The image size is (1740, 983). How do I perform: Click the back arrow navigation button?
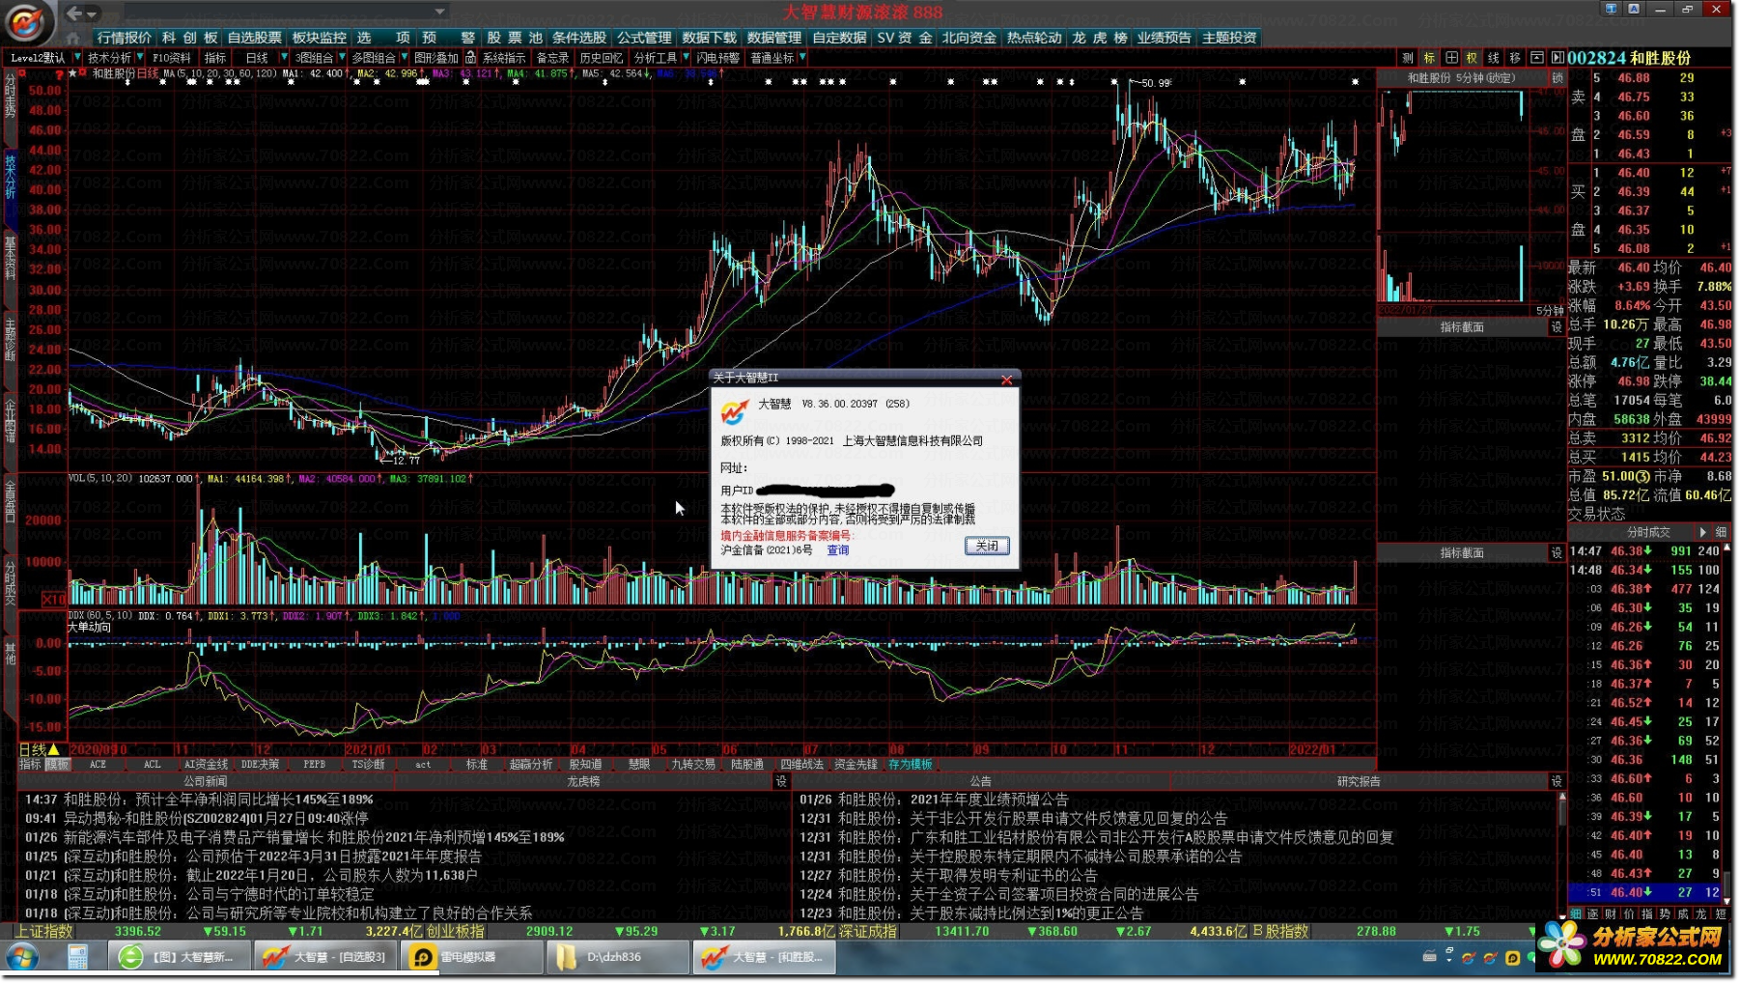tap(73, 13)
